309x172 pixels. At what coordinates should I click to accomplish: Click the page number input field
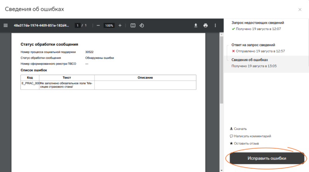coord(78,25)
